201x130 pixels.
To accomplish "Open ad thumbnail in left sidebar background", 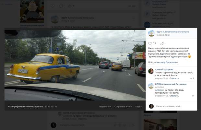I will click(32, 11).
